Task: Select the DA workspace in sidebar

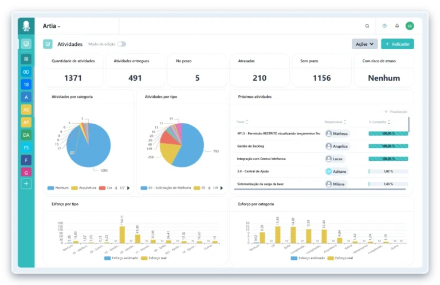Action: point(26,135)
